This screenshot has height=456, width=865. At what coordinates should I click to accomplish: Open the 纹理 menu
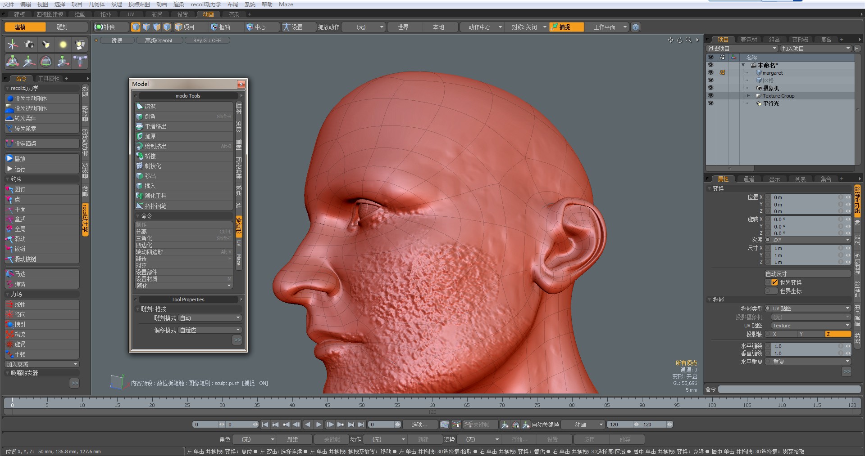(x=117, y=4)
